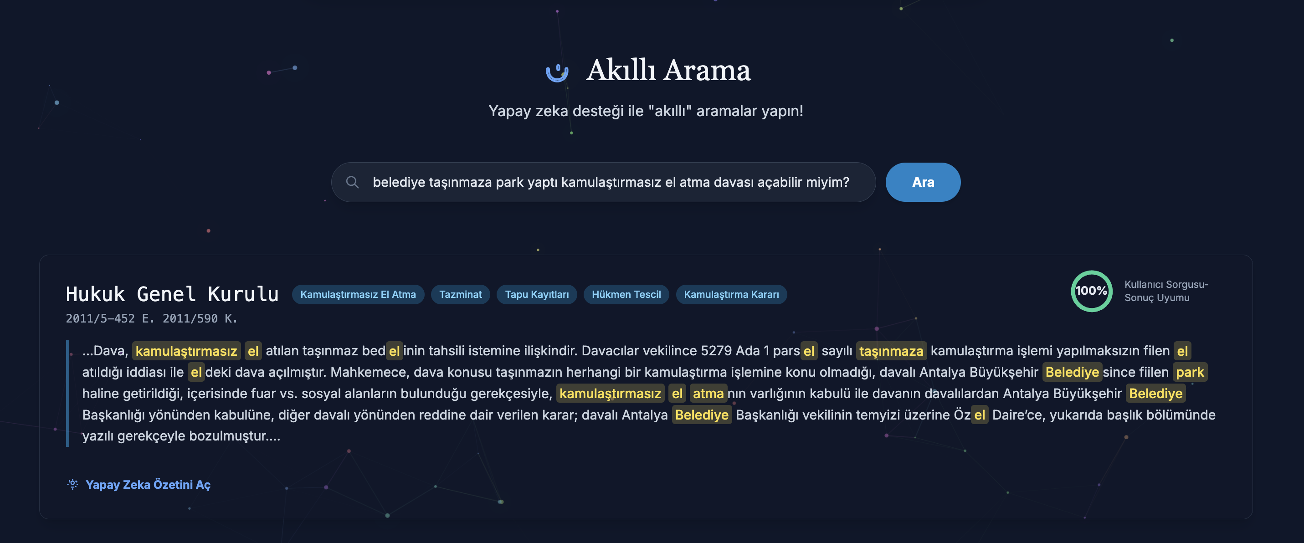Select the Tazminat tag
This screenshot has width=1304, height=543.
pos(460,295)
